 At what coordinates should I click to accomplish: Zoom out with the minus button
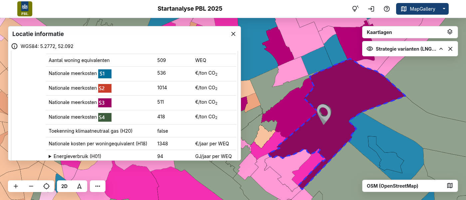pyautogui.click(x=31, y=186)
